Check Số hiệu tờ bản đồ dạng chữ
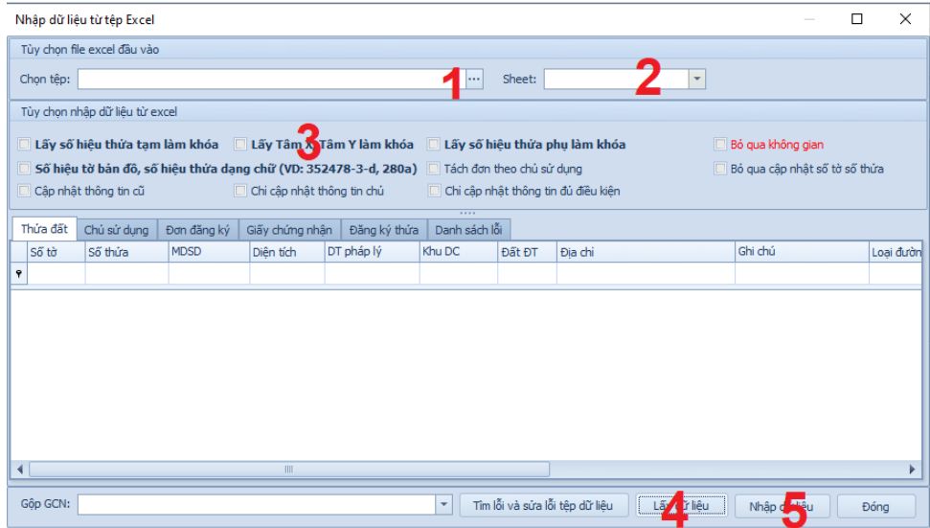The width and height of the screenshot is (930, 528). [24, 169]
